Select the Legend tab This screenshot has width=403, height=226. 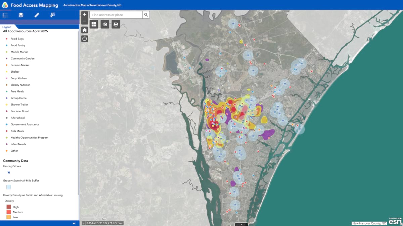[7, 27]
